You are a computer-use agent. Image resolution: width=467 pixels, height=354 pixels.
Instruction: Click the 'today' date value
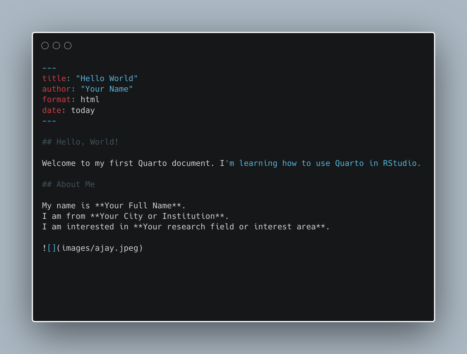pyautogui.click(x=83, y=110)
